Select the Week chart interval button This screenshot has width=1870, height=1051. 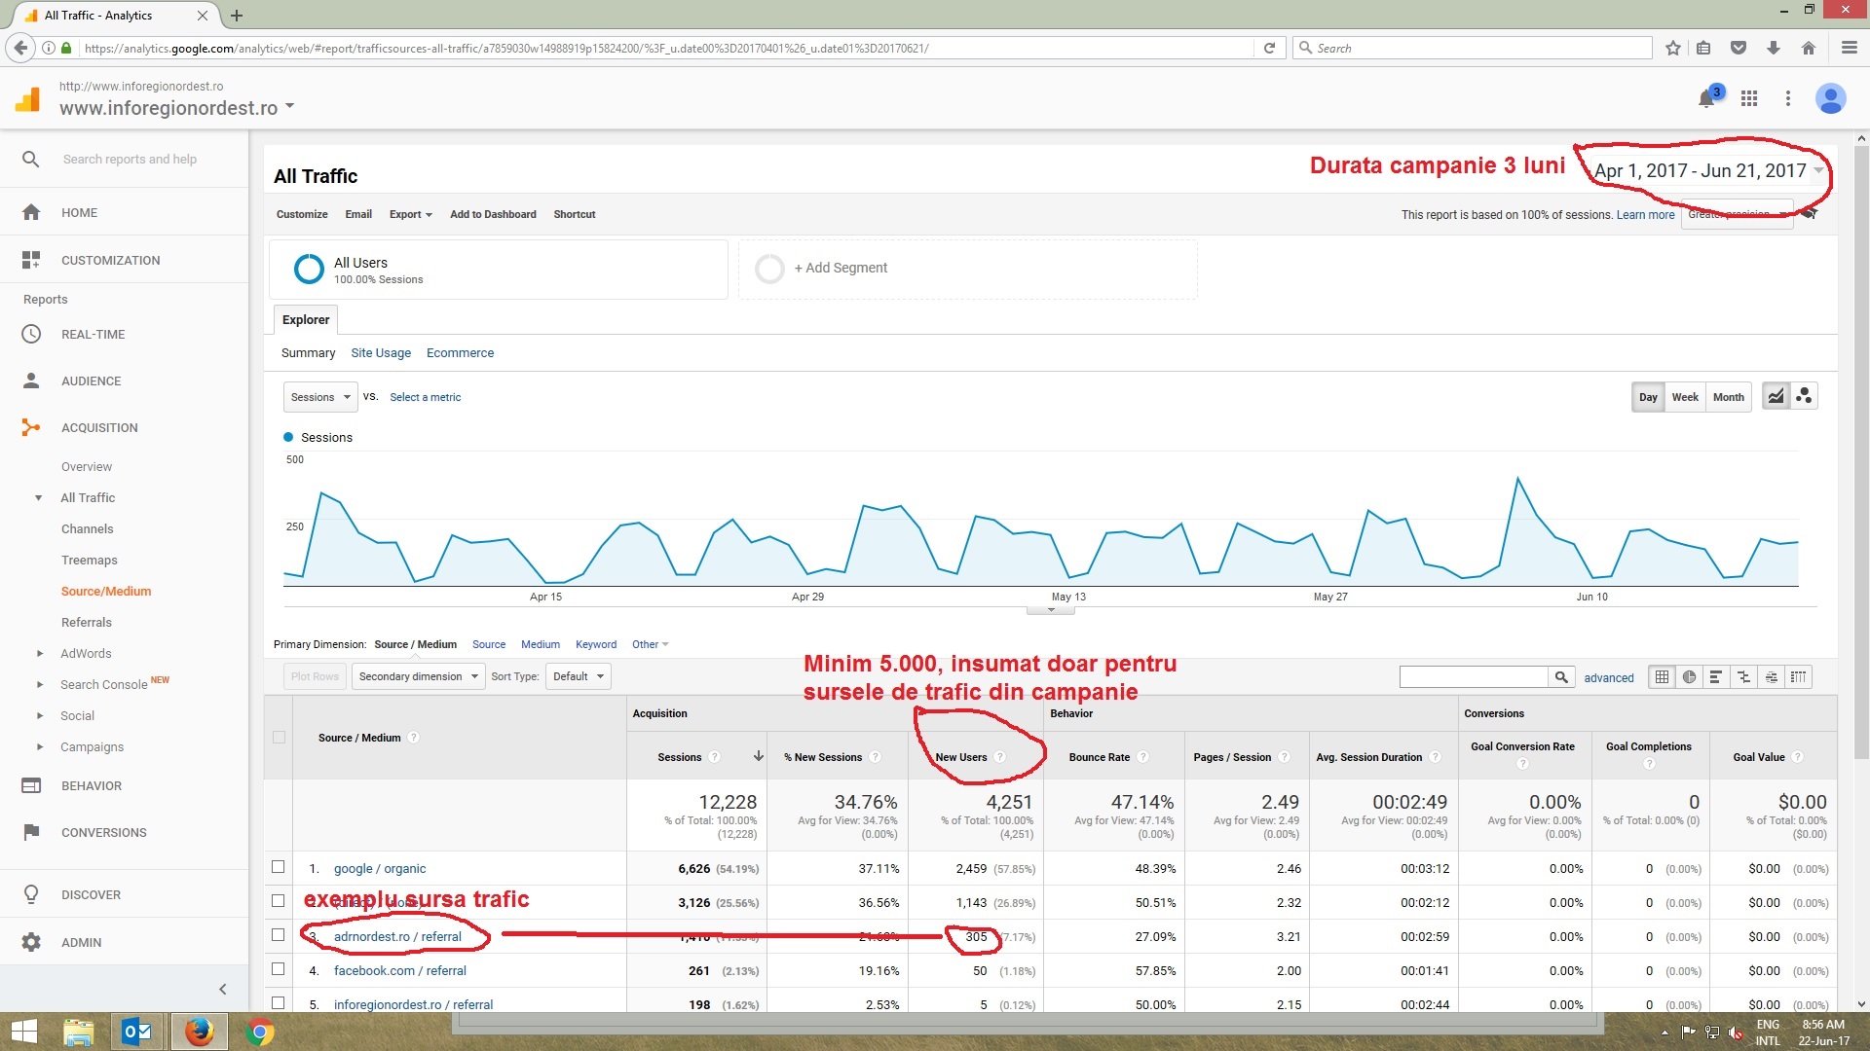pos(1685,397)
